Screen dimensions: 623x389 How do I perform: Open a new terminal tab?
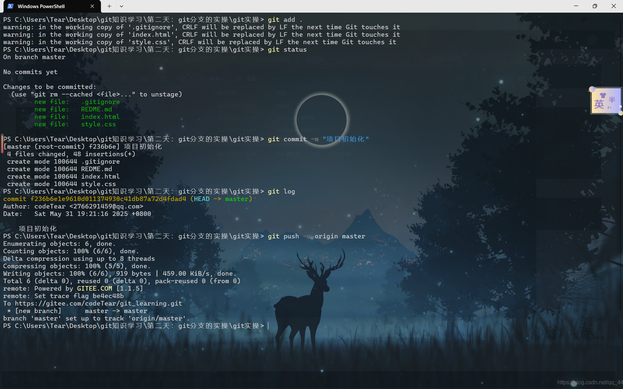click(x=109, y=6)
